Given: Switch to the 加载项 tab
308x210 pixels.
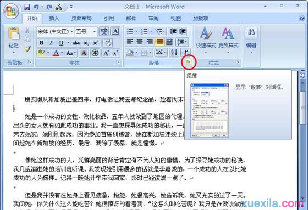Looking at the screenshot, I should [201, 19].
